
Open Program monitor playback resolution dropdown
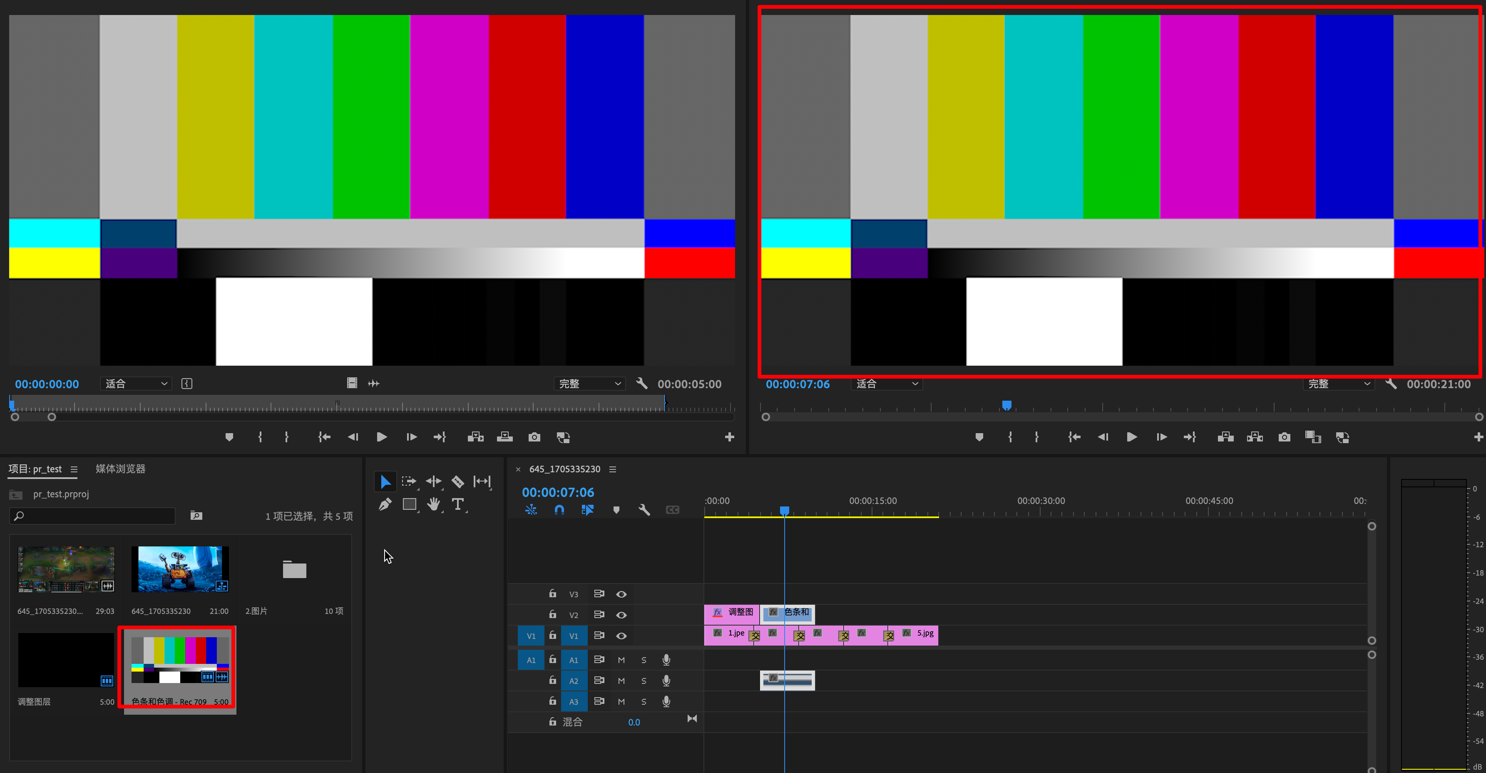tap(1338, 384)
